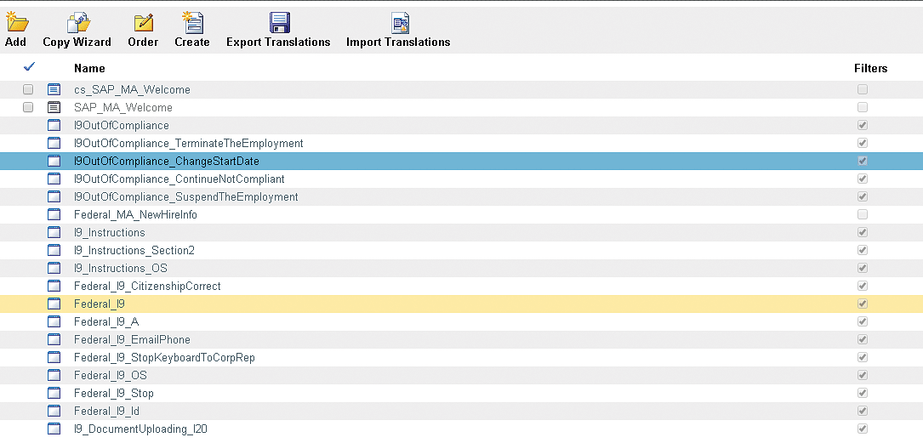Click the Order pencil icon
This screenshot has width=923, height=443.
(144, 22)
